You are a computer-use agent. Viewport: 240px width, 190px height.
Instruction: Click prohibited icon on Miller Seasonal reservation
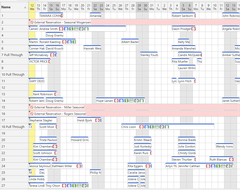(x=32, y=107)
